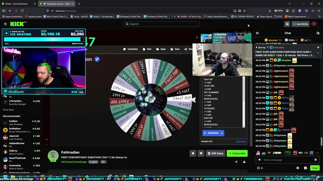
Task: Subscribe to Fahtnadian's channel
Action: point(237,153)
